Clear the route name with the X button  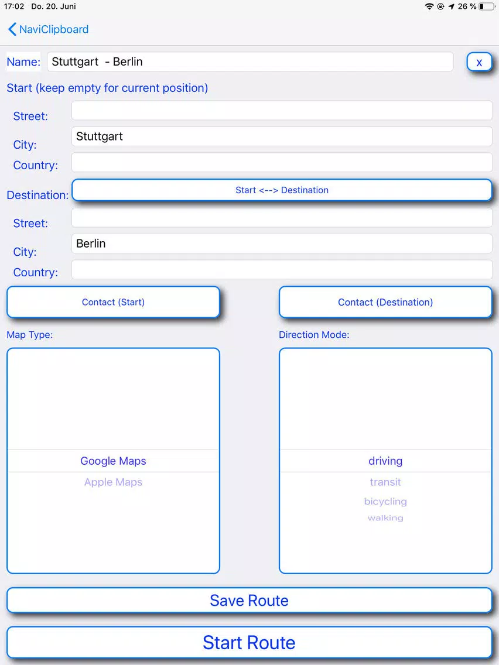[x=479, y=62]
